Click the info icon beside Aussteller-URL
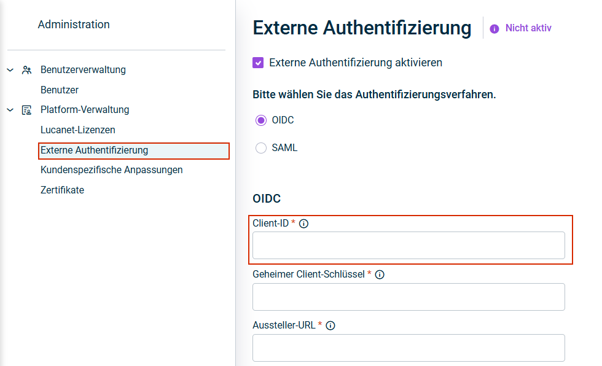The height and width of the screenshot is (366, 602). click(330, 325)
